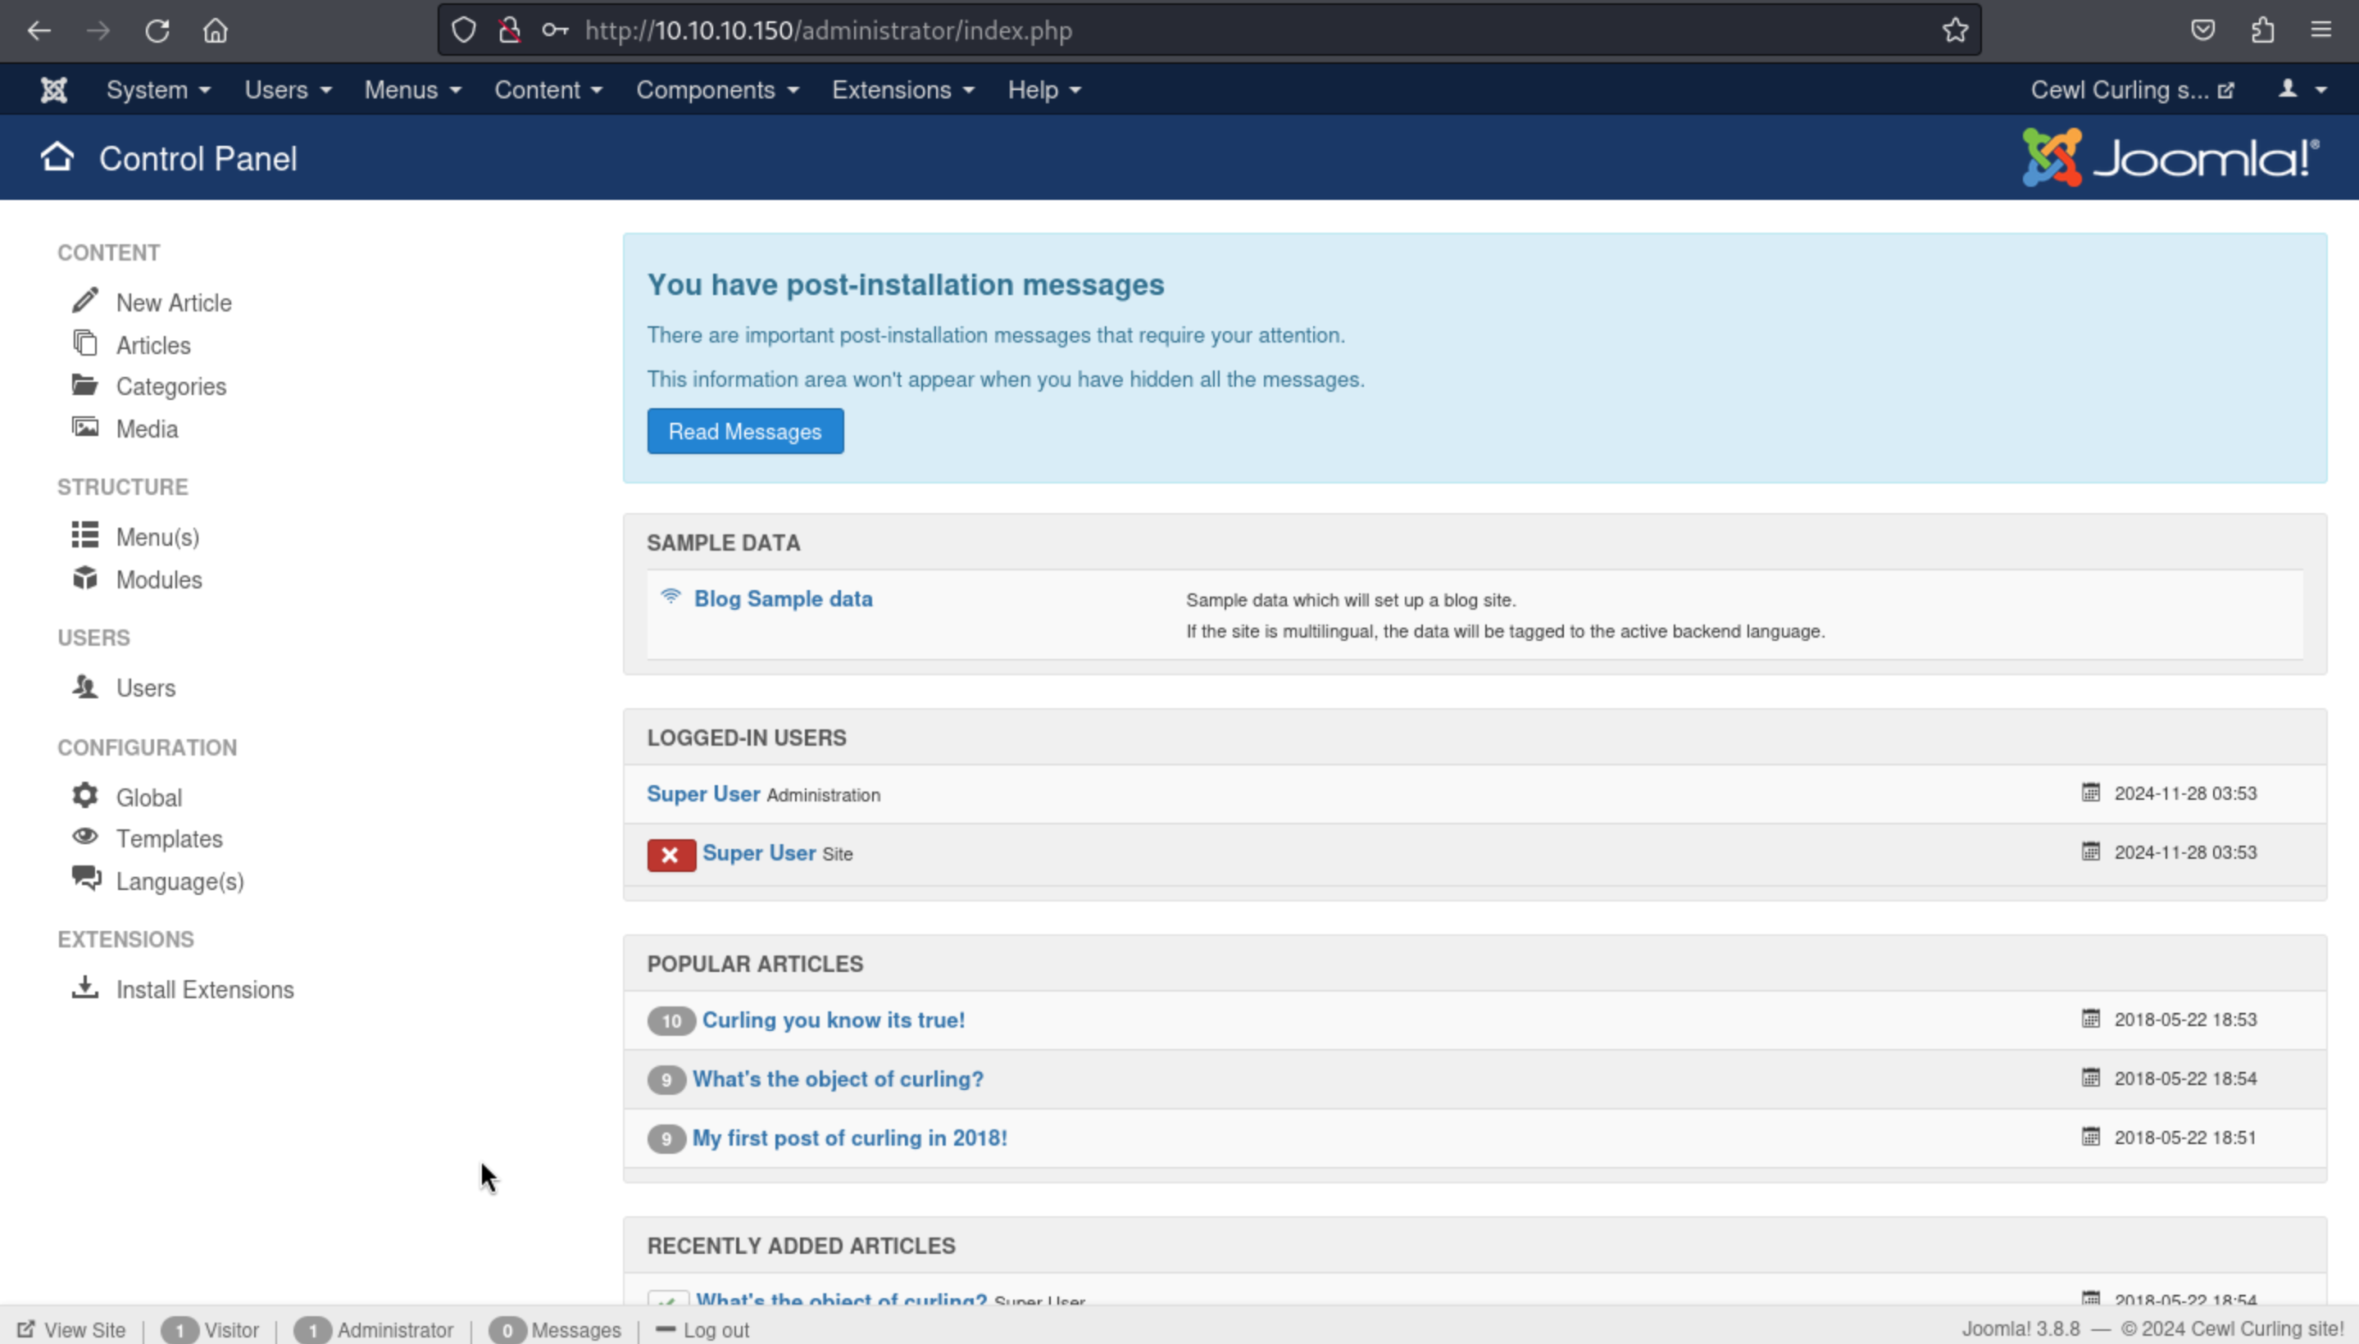This screenshot has width=2359, height=1344.
Task: Open the Extensions dropdown menu
Action: tap(902, 89)
